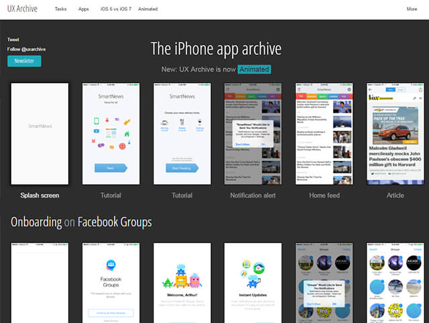This screenshot has width=429, height=323.
Task: Click the Home feed caption
Action: point(324,195)
